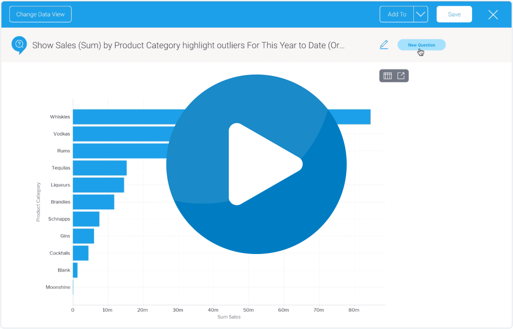The image size is (513, 329).
Task: Open chart in new window icon
Action: pos(401,76)
